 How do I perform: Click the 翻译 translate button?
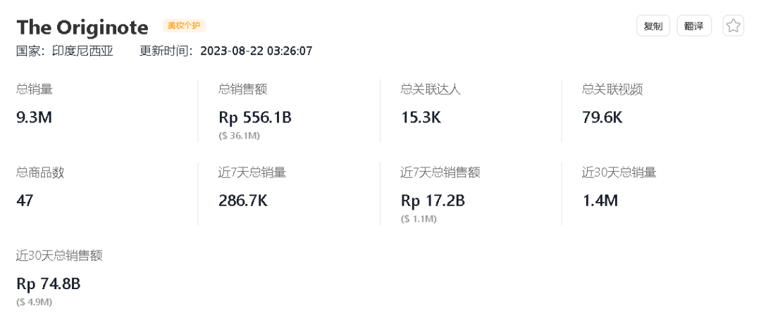pos(694,26)
